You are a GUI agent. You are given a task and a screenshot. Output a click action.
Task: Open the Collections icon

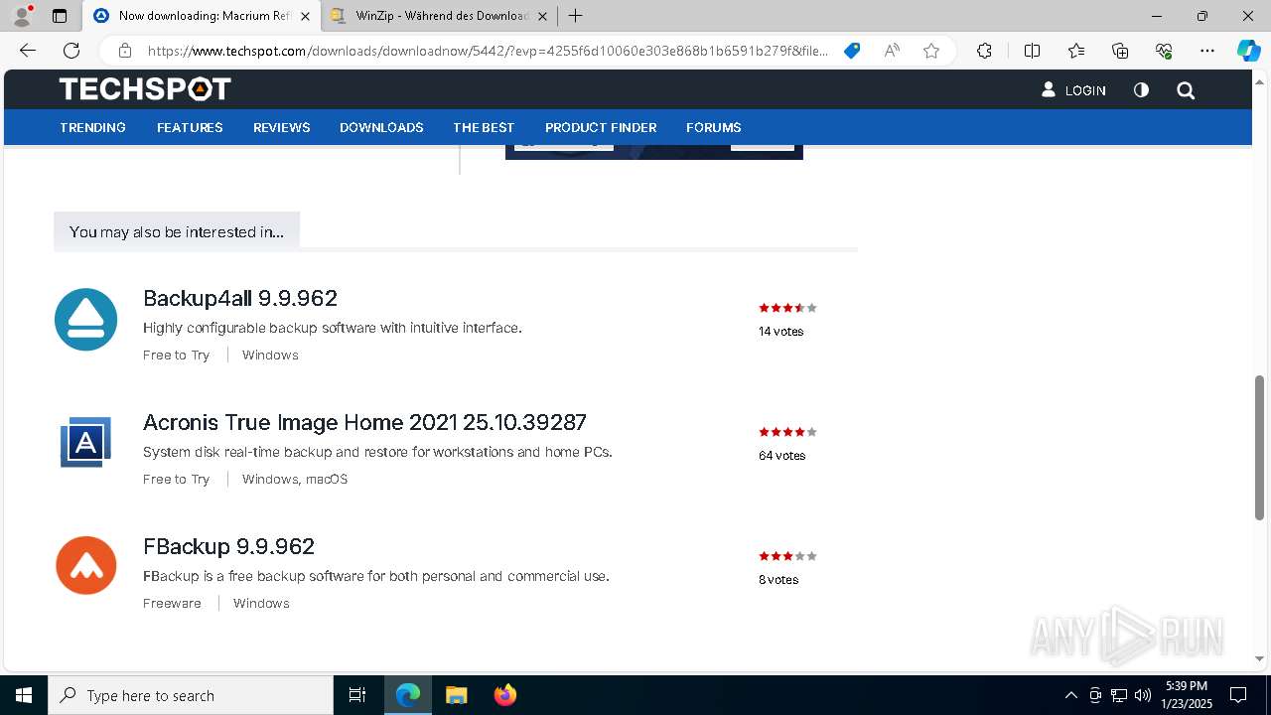[x=1120, y=51]
